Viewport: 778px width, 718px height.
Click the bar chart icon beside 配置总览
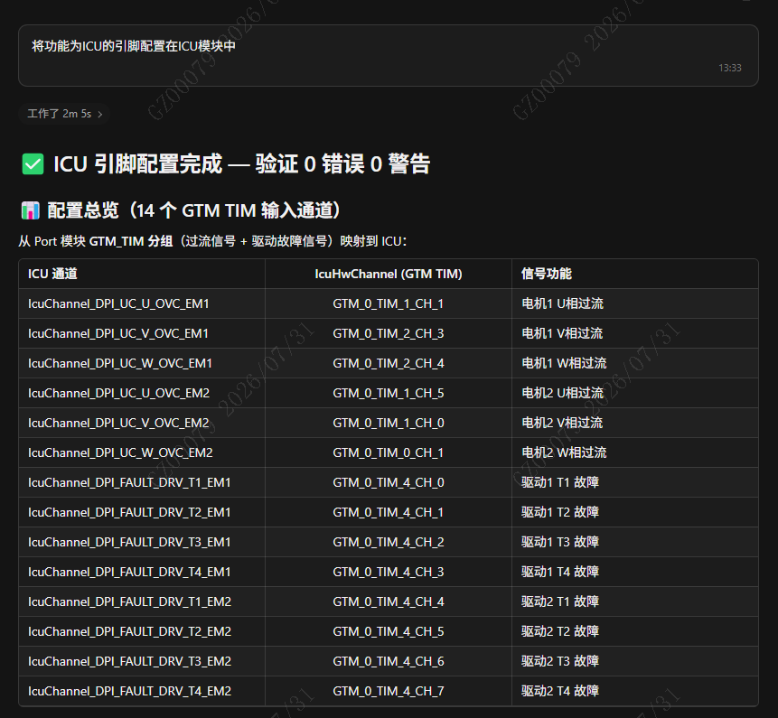pos(30,210)
